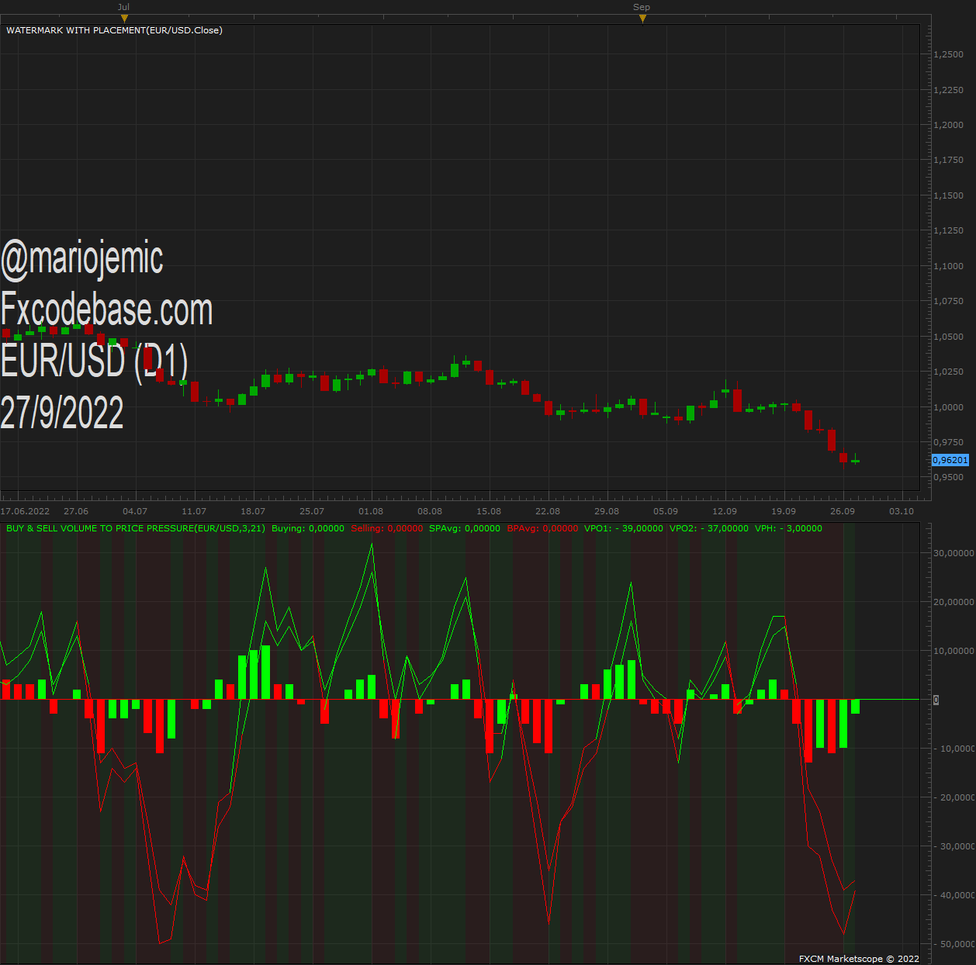This screenshot has width=976, height=965.
Task: Click the 05.09 date label
Action: (666, 511)
